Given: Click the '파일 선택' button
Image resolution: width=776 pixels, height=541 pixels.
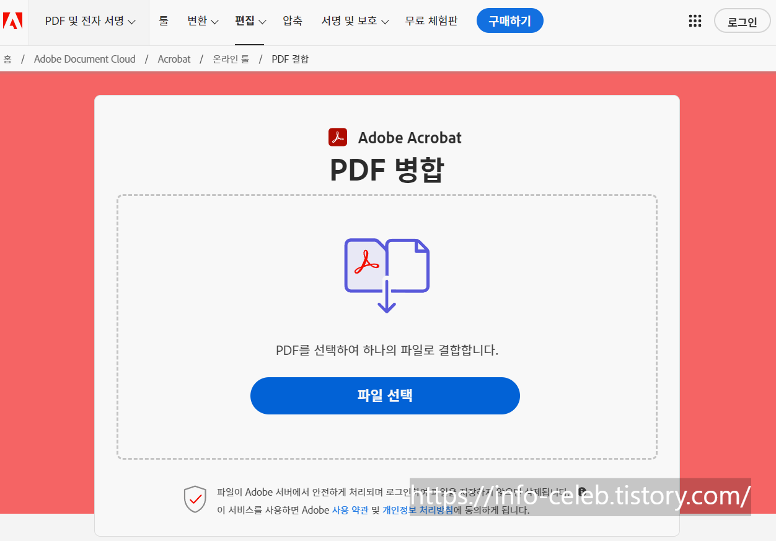Looking at the screenshot, I should coord(385,396).
